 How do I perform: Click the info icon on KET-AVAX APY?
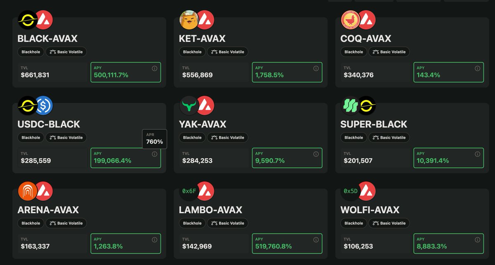click(316, 68)
